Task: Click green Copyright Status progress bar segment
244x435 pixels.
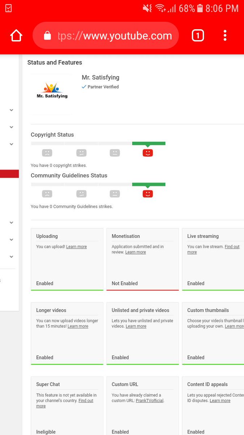Action: tap(149, 144)
